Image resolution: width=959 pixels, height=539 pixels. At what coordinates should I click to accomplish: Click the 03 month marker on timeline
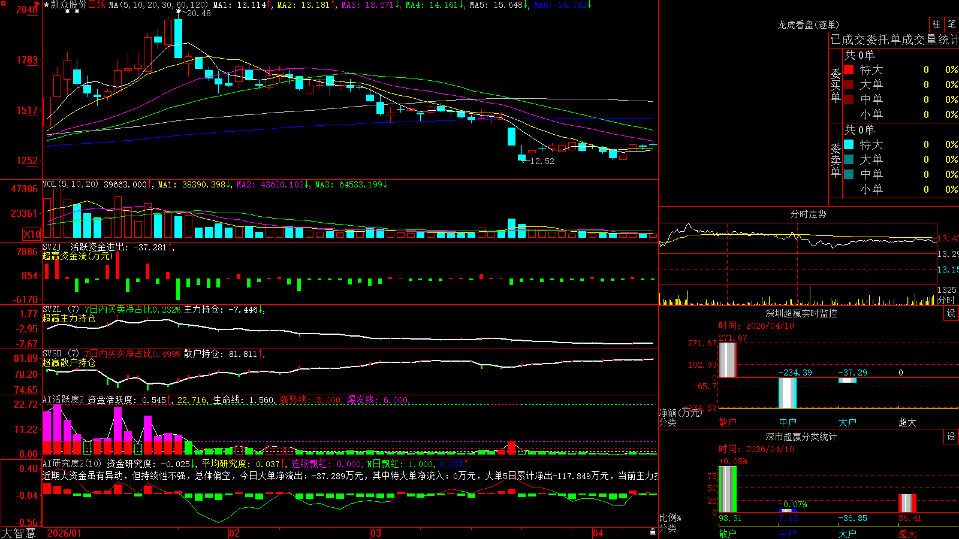tap(376, 533)
